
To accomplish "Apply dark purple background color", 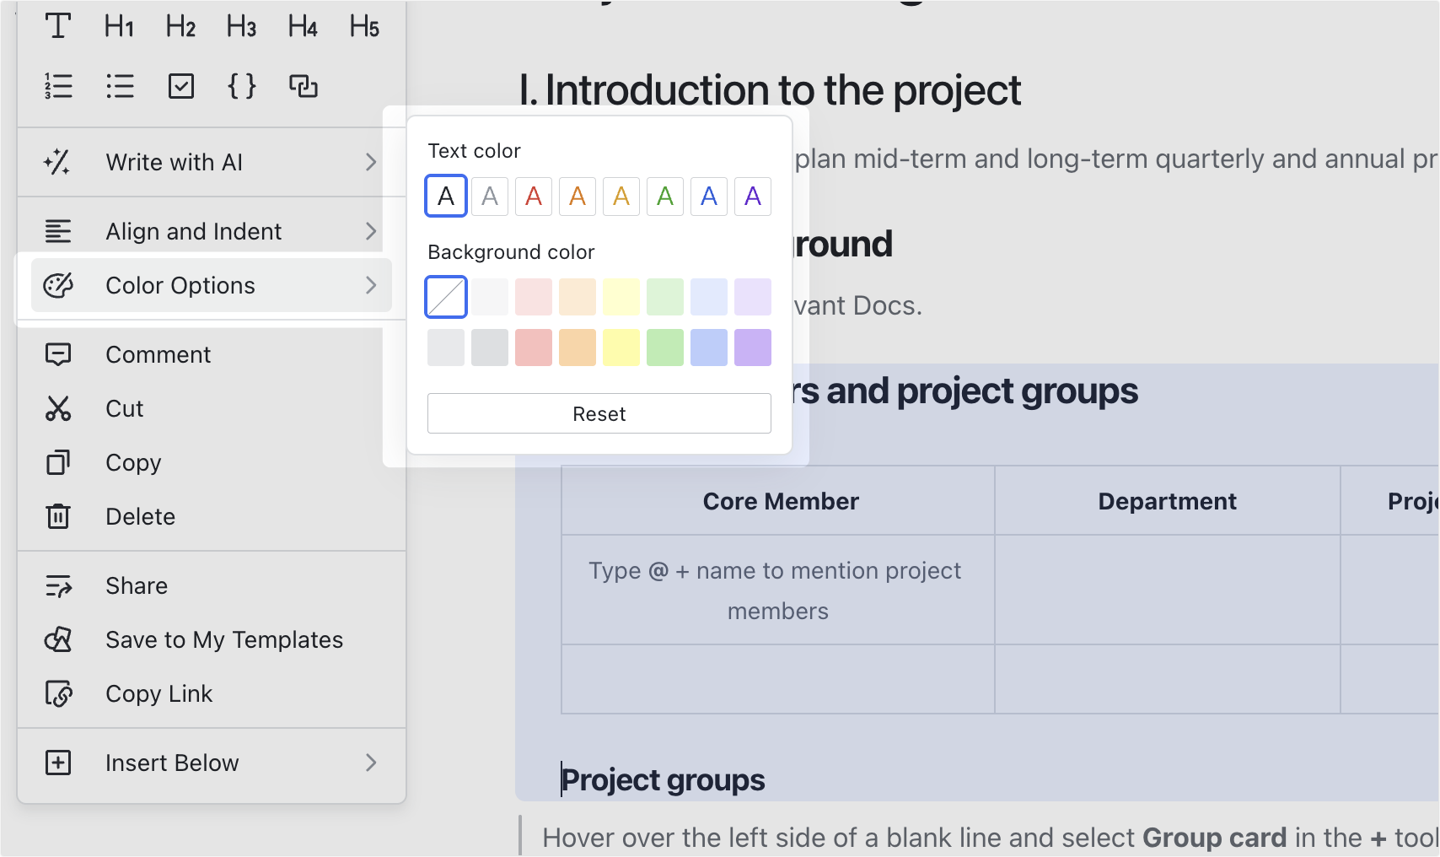I will pos(753,348).
